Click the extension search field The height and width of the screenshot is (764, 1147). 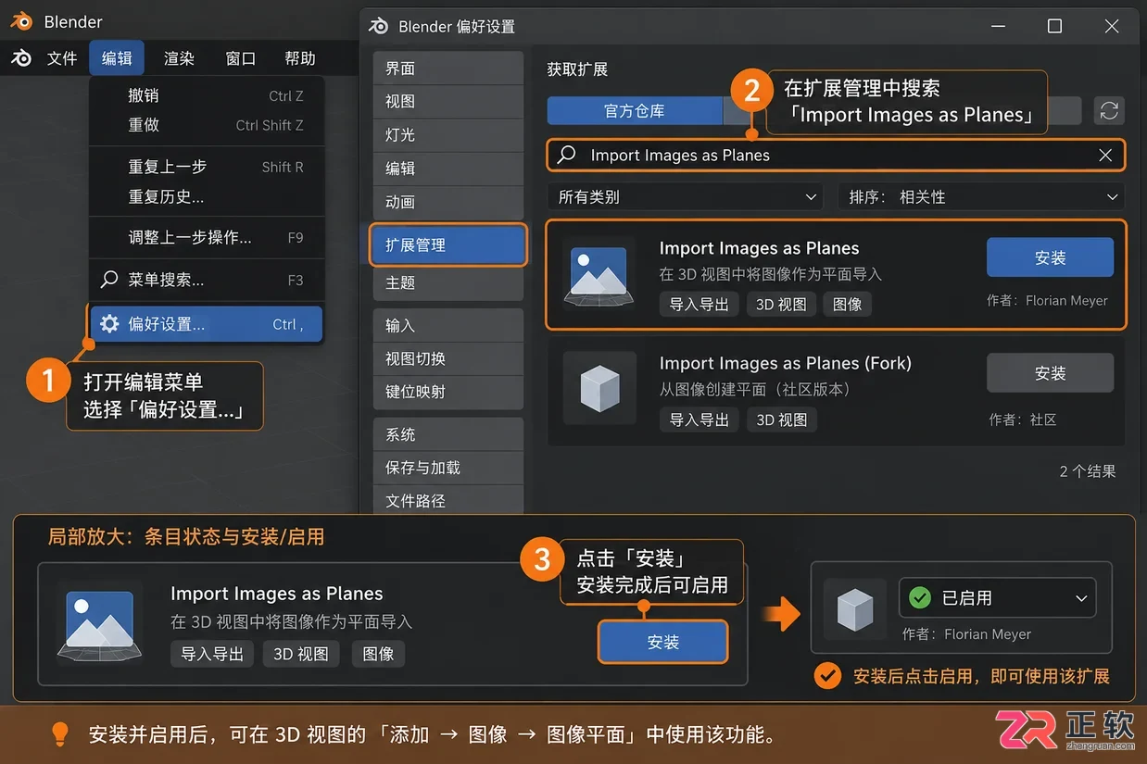point(836,156)
